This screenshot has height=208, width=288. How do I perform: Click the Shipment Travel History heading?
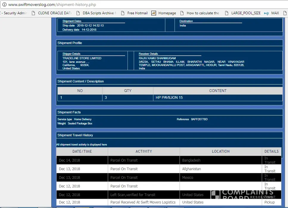coord(75,135)
